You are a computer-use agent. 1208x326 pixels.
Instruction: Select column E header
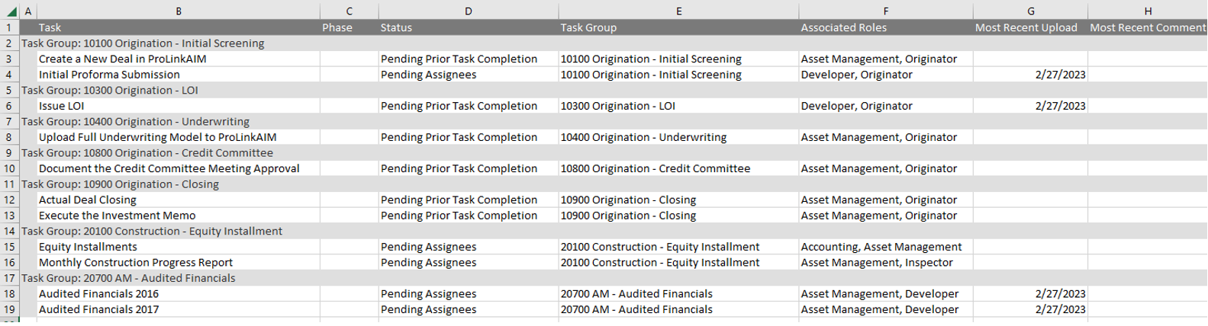click(678, 11)
